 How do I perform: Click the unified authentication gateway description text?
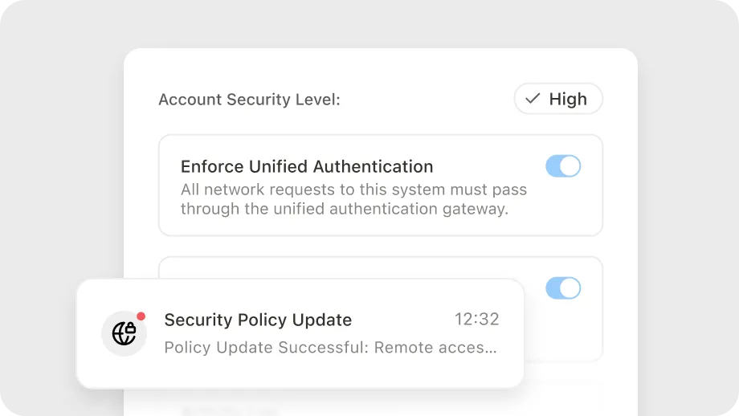(x=345, y=209)
